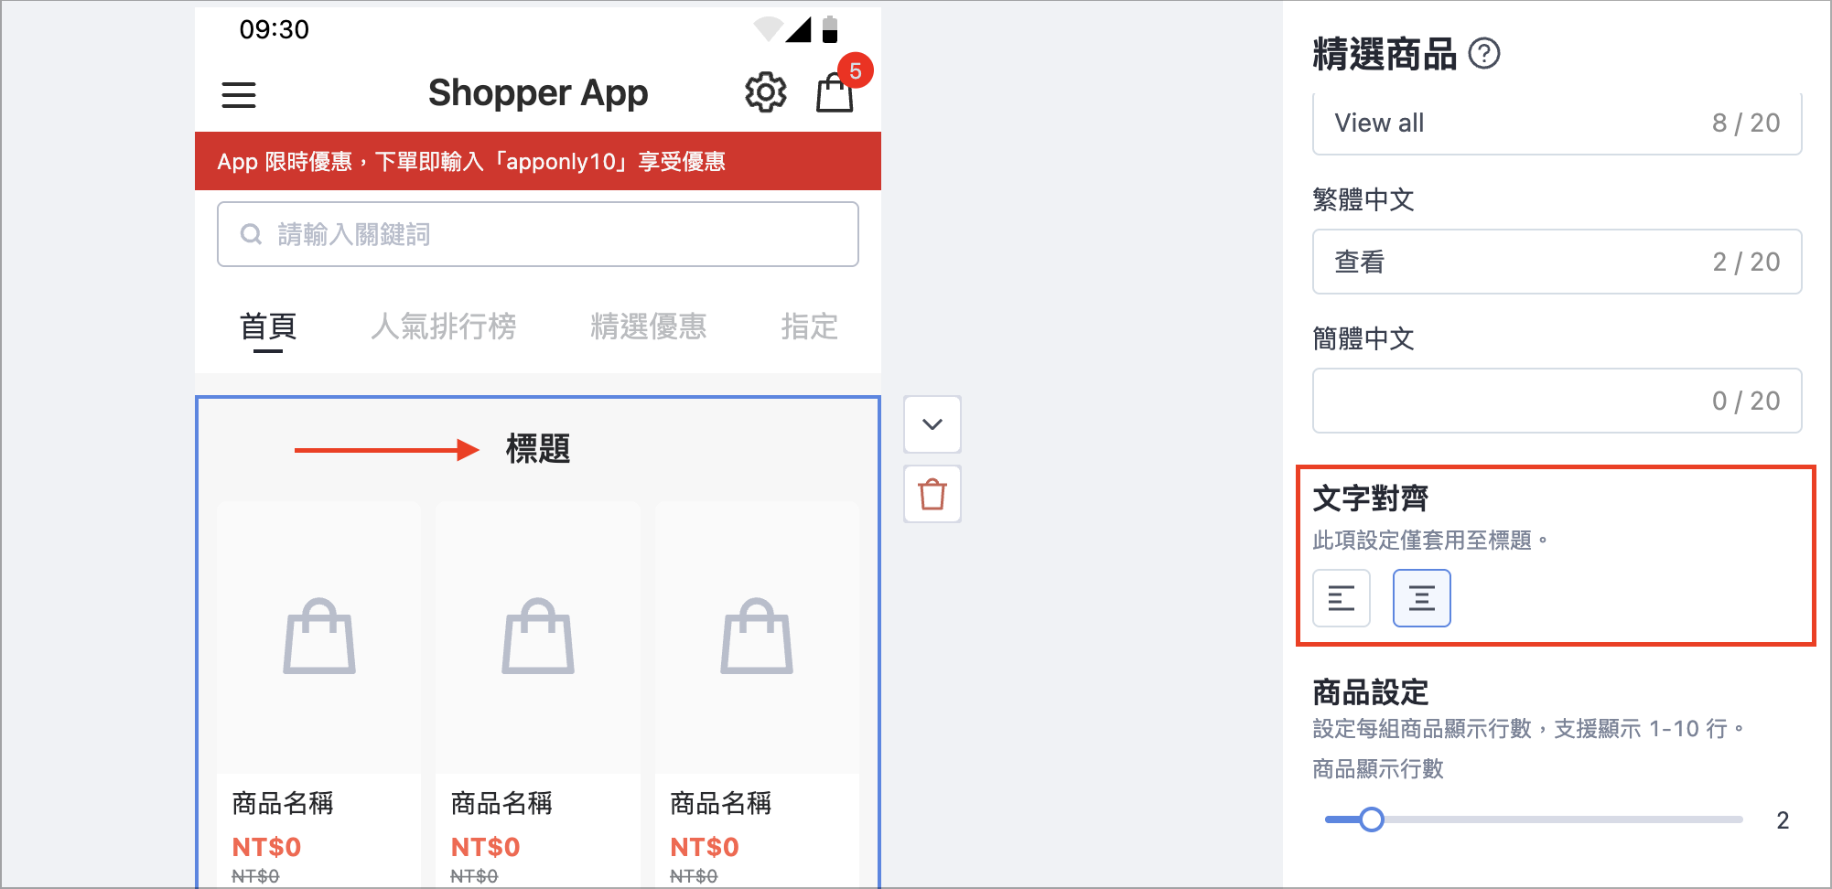Click the cart badge showing 5
The width and height of the screenshot is (1832, 889).
(855, 70)
